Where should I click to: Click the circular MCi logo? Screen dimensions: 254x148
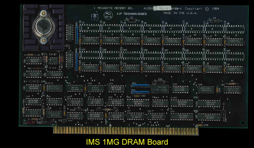click(108, 15)
